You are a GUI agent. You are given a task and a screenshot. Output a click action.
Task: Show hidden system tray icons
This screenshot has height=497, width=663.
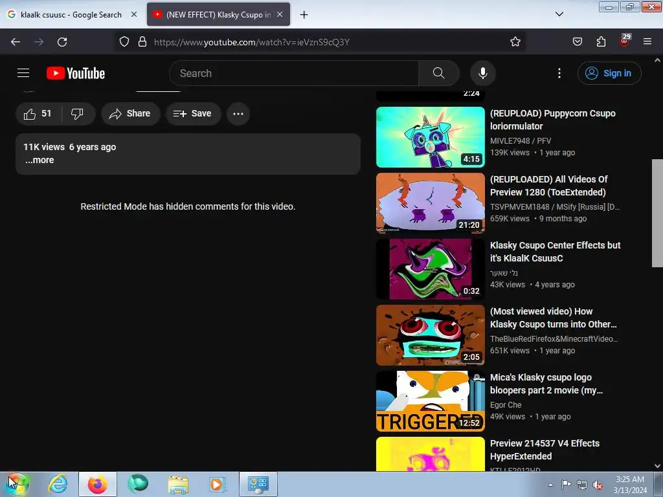click(550, 485)
